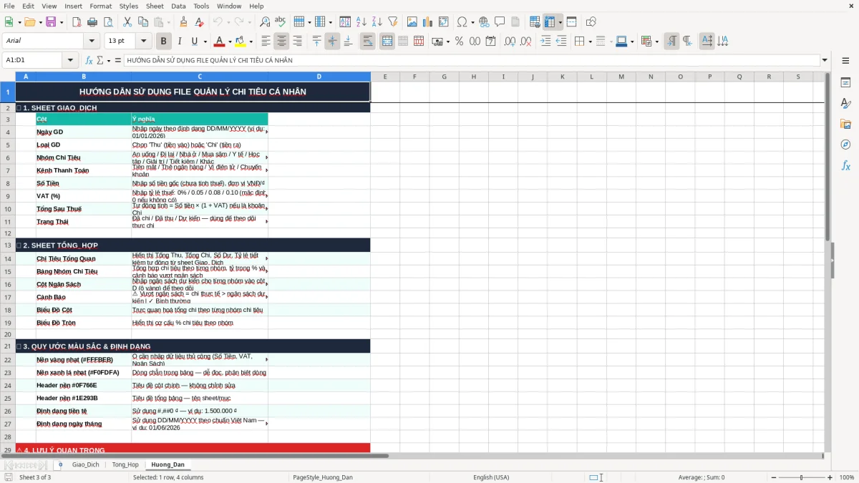
Task: Format cells as percent
Action: (459, 42)
